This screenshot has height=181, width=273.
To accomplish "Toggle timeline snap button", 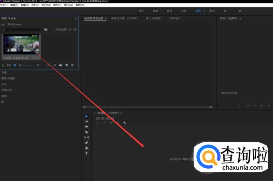I will click(x=104, y=123).
